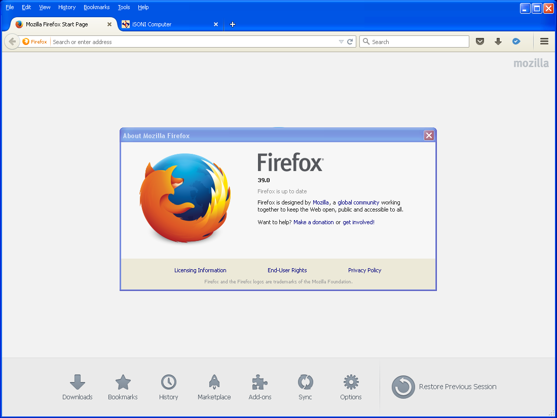Close the iSONI Computer tab
The width and height of the screenshot is (557, 418).
(215, 24)
